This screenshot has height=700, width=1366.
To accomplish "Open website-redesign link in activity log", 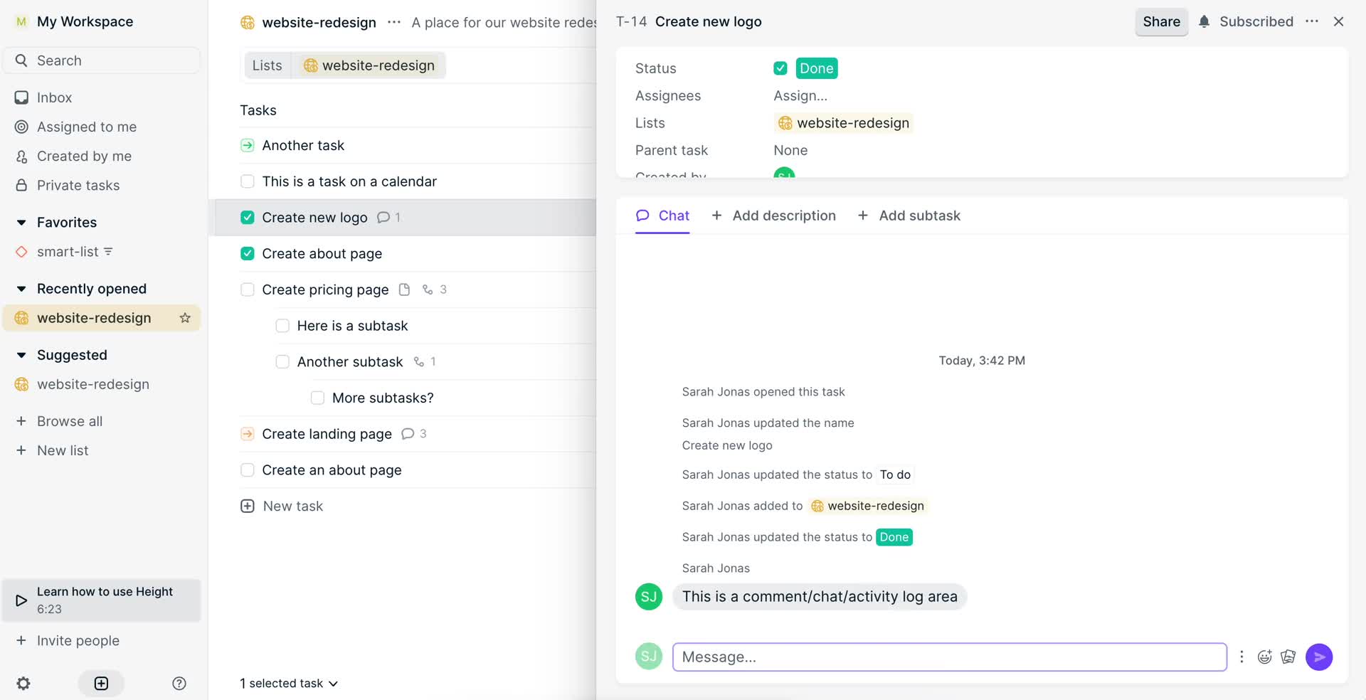I will point(868,506).
